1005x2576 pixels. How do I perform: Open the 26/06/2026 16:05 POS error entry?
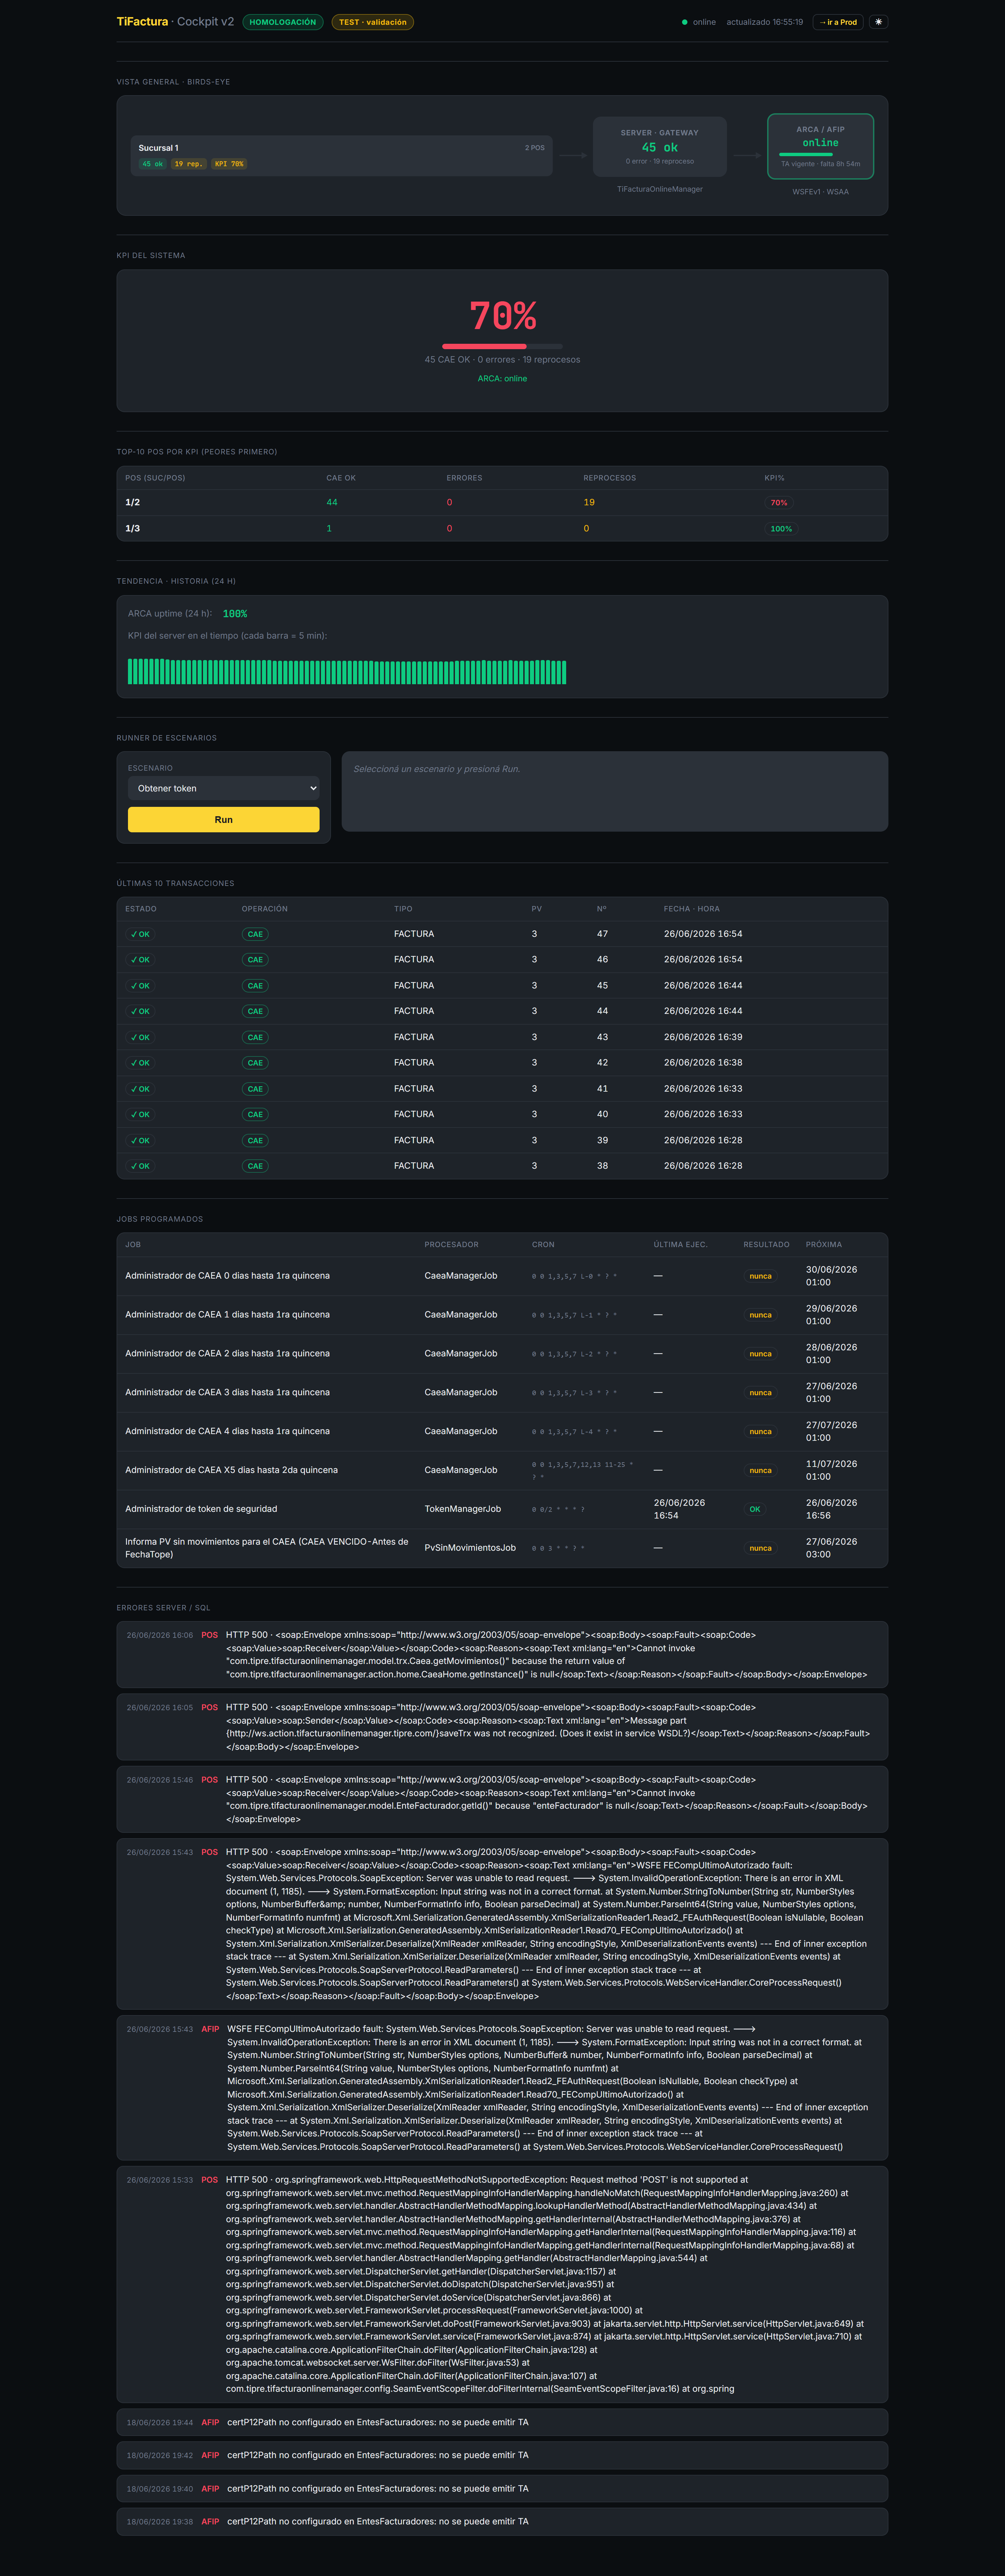point(502,1727)
